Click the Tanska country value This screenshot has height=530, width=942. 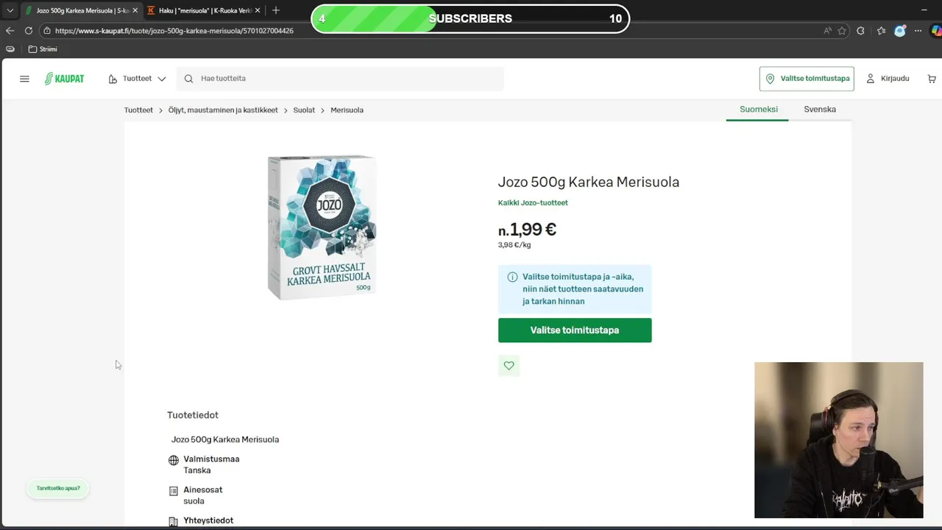pyautogui.click(x=197, y=470)
